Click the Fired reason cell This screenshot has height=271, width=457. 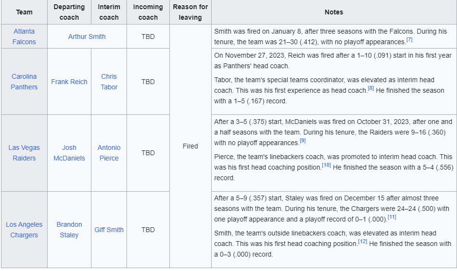click(190, 146)
